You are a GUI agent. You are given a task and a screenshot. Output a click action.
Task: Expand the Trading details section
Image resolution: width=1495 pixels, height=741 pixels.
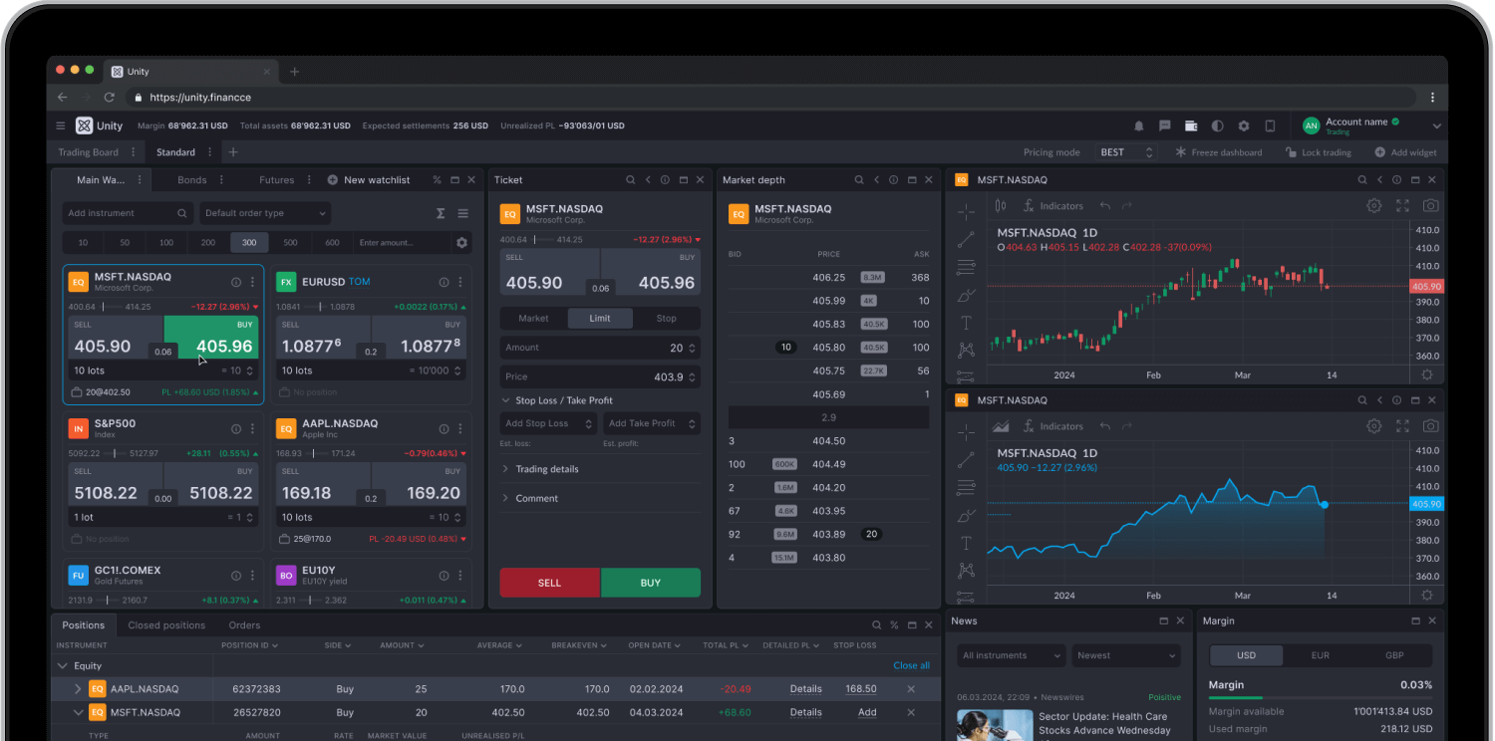coord(540,469)
